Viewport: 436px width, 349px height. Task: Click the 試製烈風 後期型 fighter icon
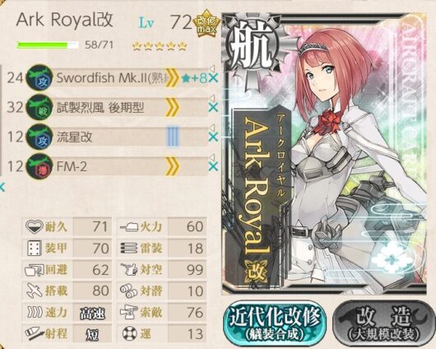(39, 108)
